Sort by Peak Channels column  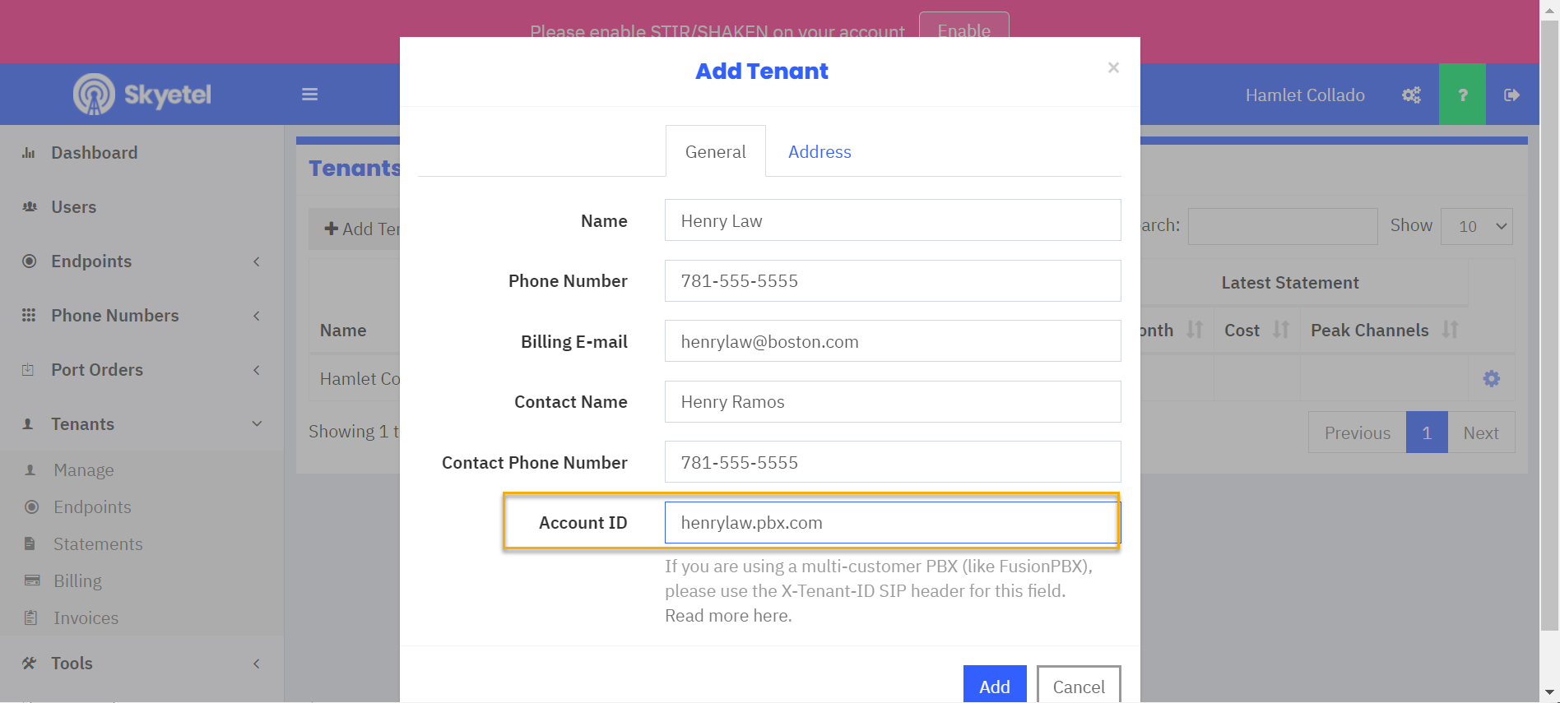pyautogui.click(x=1450, y=330)
